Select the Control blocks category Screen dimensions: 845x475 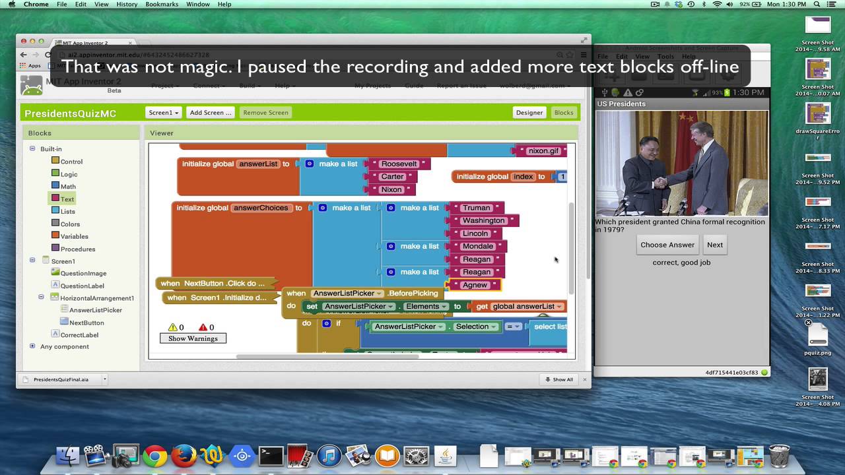(x=67, y=162)
